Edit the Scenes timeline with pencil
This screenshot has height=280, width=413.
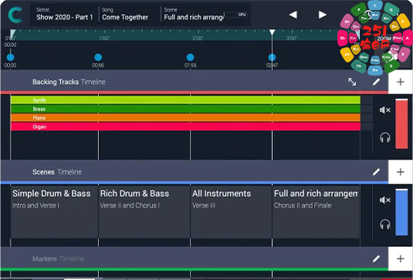[376, 172]
